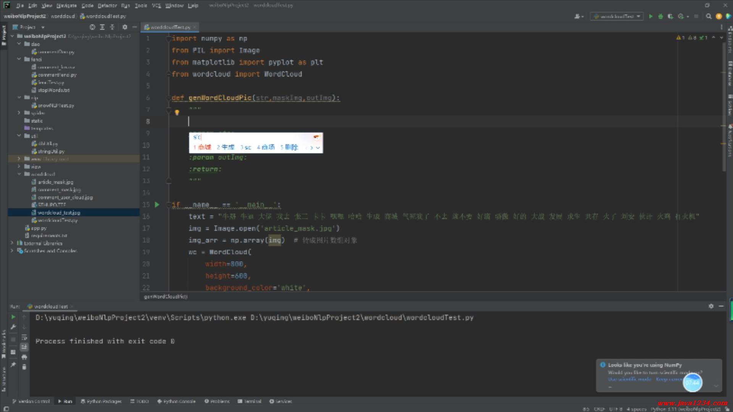
Task: Click the Print icon in the Run panel
Action: [x=24, y=357]
